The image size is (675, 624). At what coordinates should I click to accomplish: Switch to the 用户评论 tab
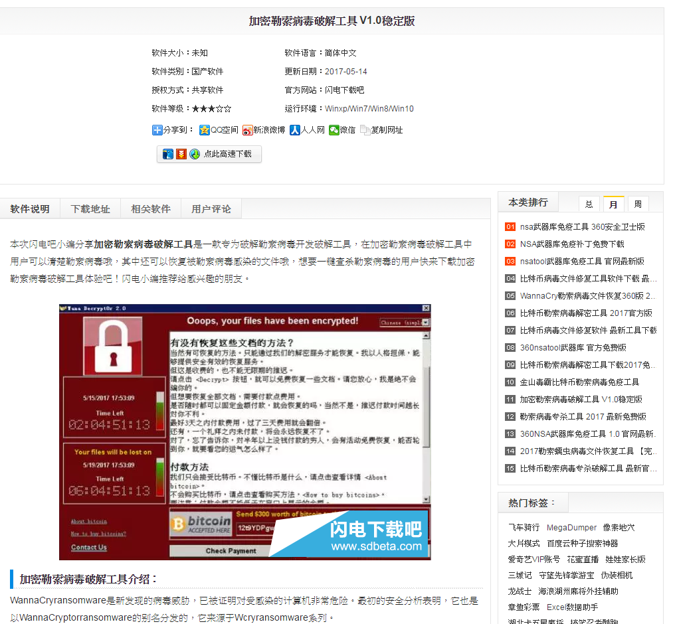(211, 209)
